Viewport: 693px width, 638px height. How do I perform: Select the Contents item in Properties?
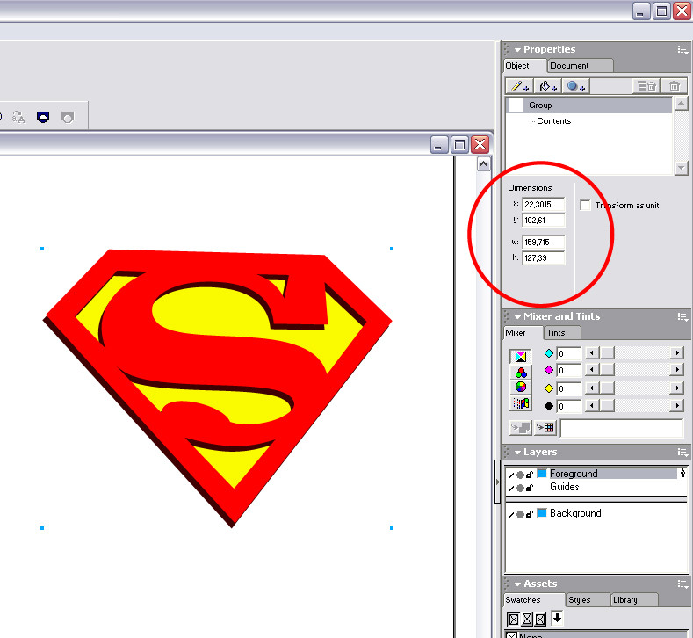(553, 121)
